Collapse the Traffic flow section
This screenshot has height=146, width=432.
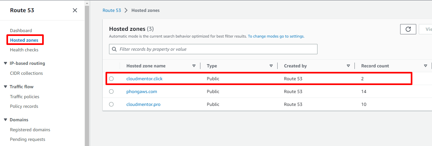(5, 87)
